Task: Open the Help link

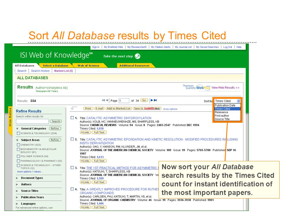Action: coord(239,47)
